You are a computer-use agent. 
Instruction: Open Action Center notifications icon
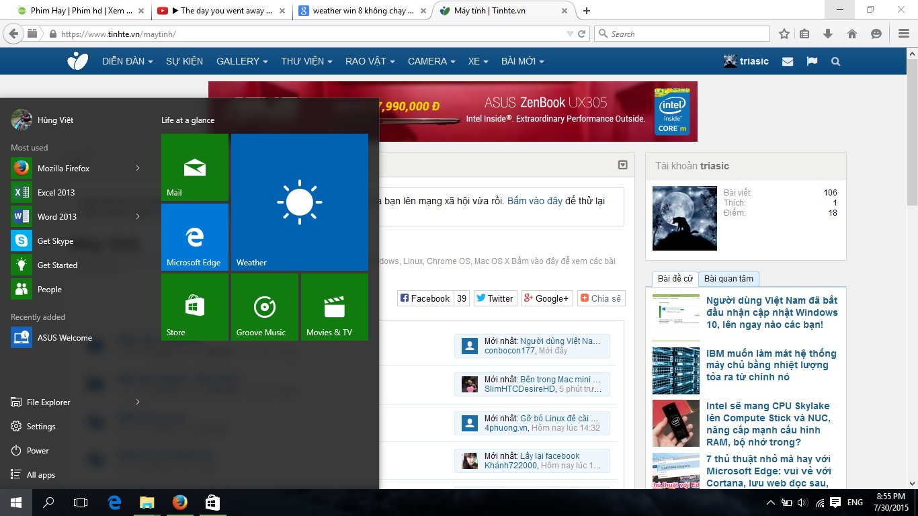click(x=835, y=503)
